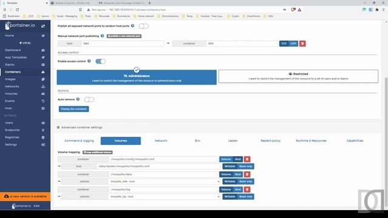Edit the /mosquitto/config/mosquitto.conf container path

pos(163,159)
